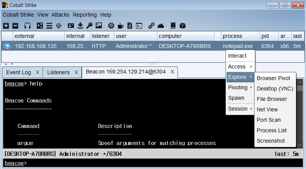Open help via the book icon
Viewport: 306px width, 169px height.
(x=173, y=26)
